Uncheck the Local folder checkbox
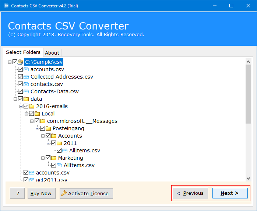Viewport: 257px width, 211px height. tap(31, 114)
